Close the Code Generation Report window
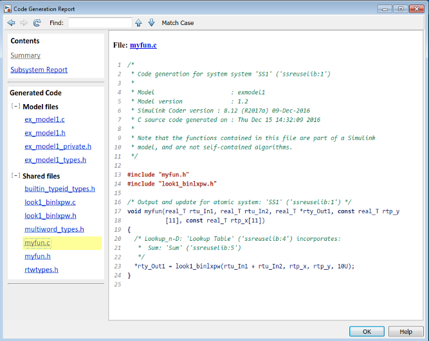The image size is (429, 341). 416,9
